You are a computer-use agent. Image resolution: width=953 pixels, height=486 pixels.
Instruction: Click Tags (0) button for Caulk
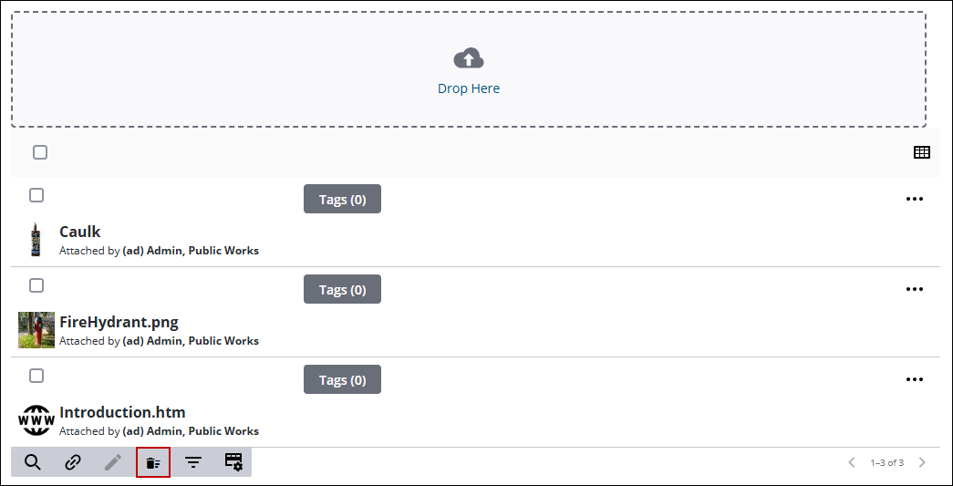(x=342, y=200)
